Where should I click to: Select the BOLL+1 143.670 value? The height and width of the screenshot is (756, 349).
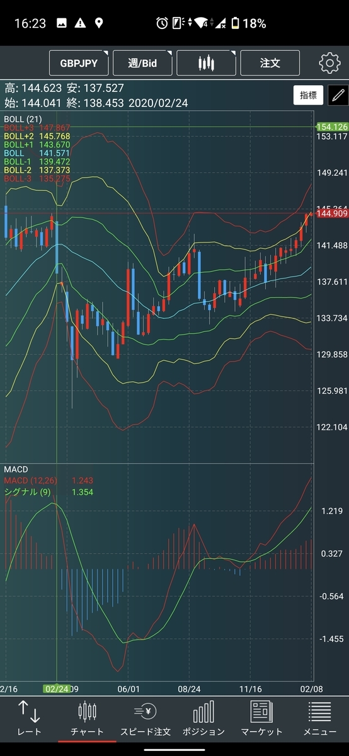click(37, 144)
